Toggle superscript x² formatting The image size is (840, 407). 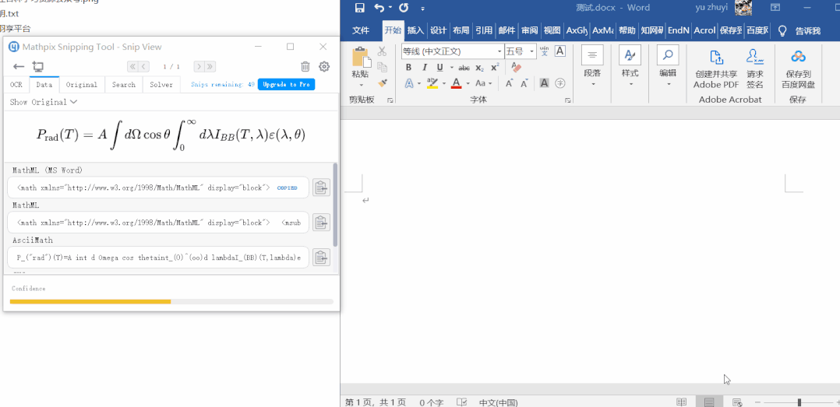click(495, 68)
